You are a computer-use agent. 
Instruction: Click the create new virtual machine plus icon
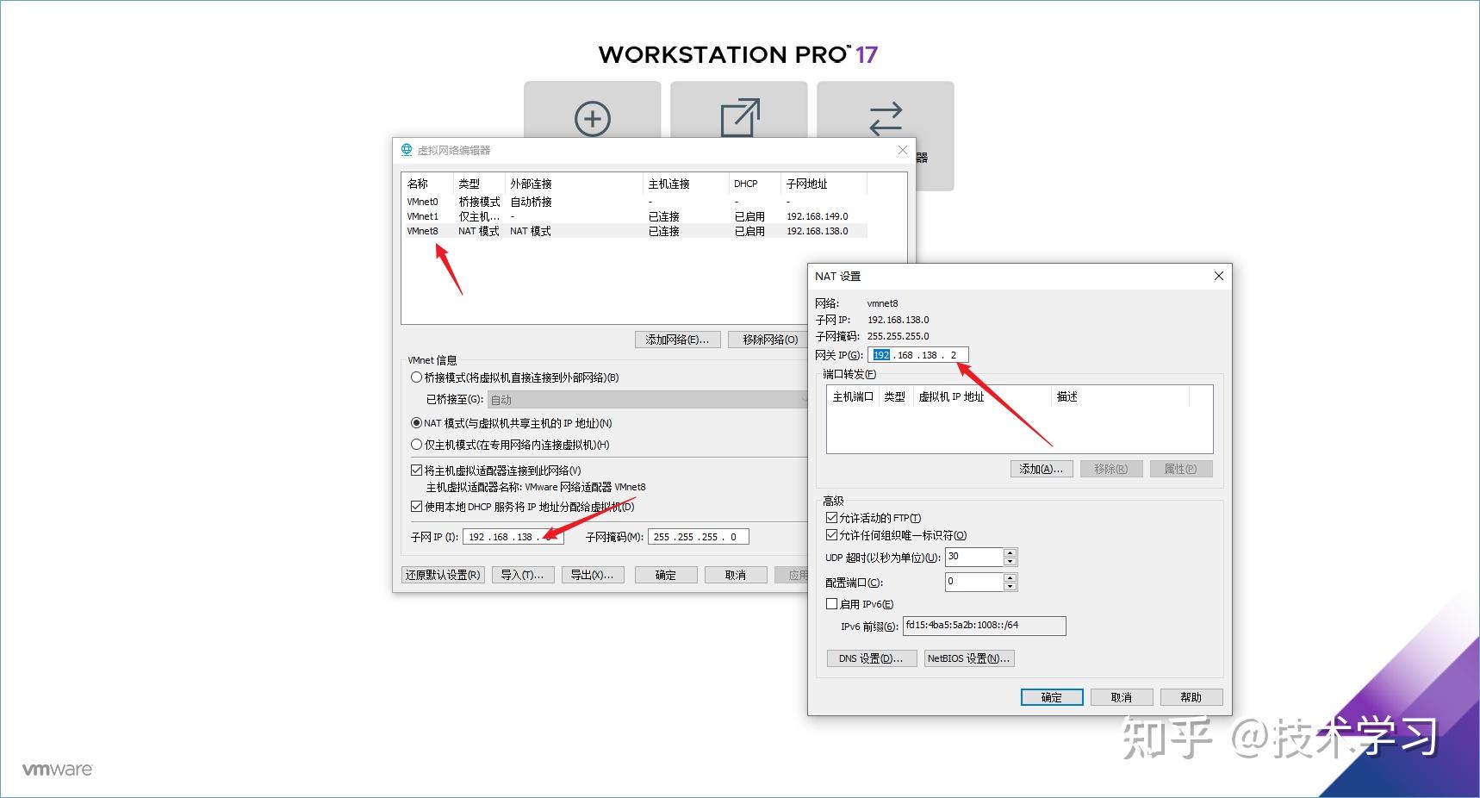click(x=593, y=118)
